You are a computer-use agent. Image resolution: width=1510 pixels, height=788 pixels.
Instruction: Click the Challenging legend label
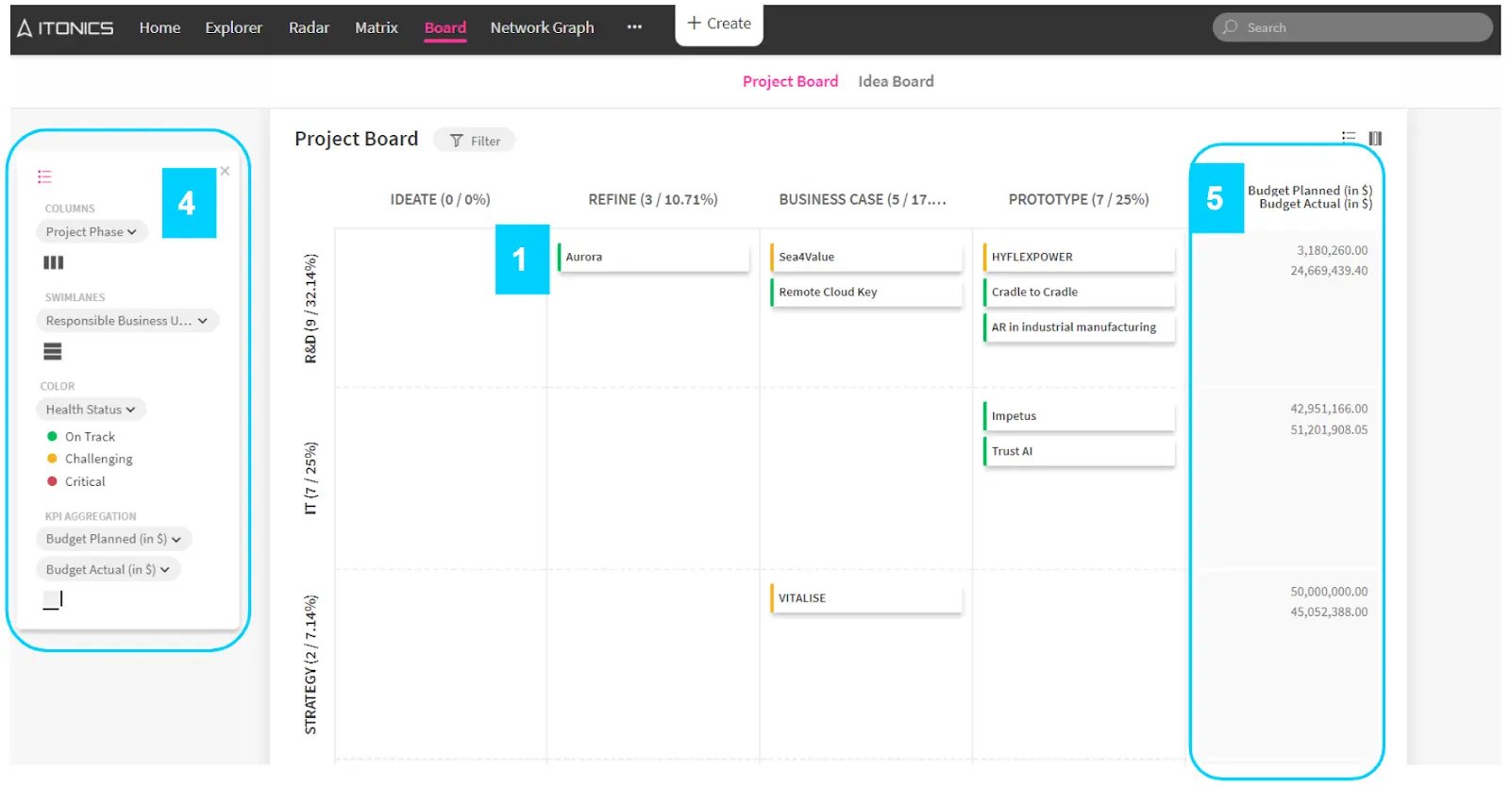point(98,459)
